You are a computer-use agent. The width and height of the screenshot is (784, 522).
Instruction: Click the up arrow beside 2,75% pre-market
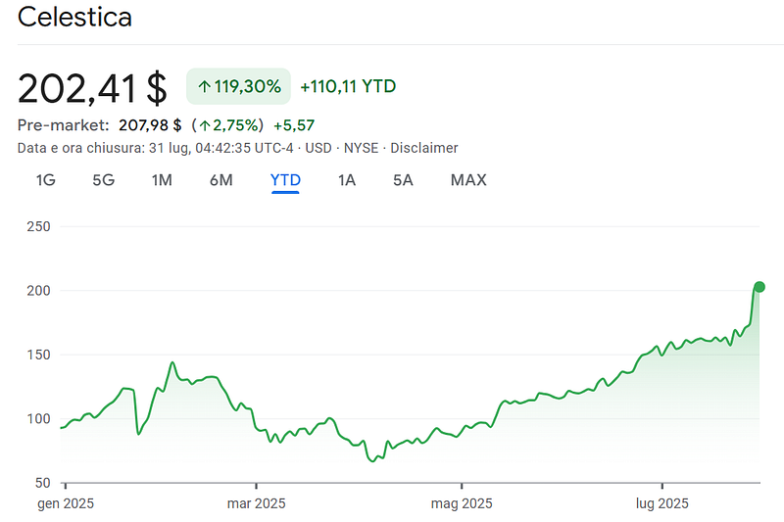click(x=204, y=125)
